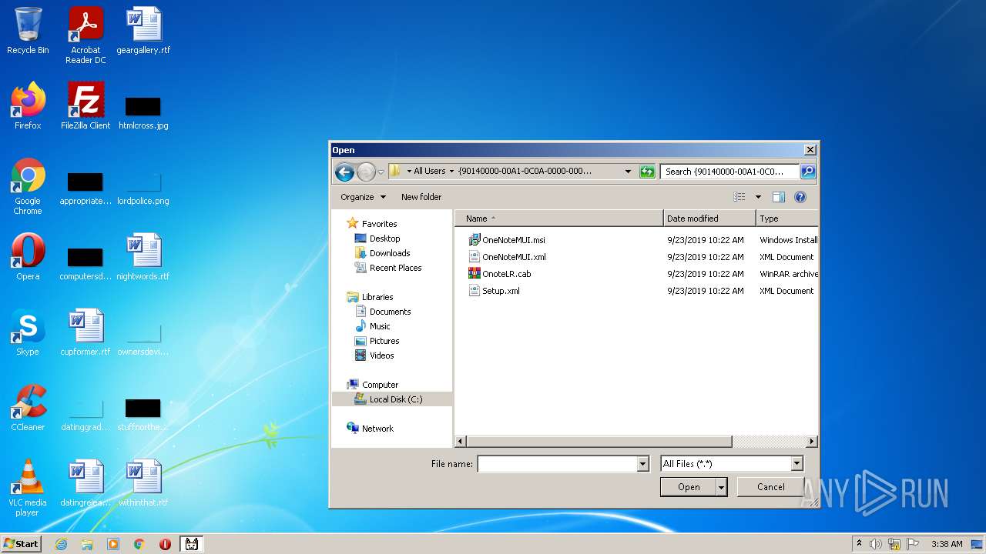Image resolution: width=986 pixels, height=554 pixels.
Task: Launch Acrobat Reader DC shortcut
Action: pyautogui.click(x=86, y=35)
